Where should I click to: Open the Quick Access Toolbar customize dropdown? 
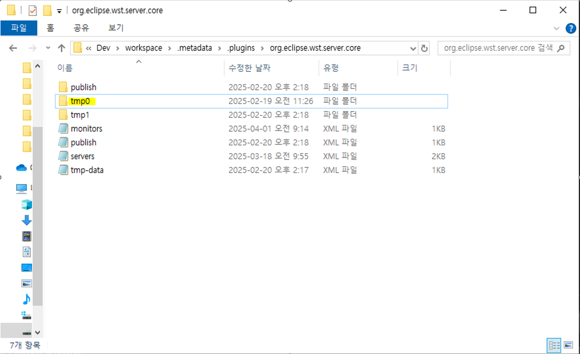[59, 11]
